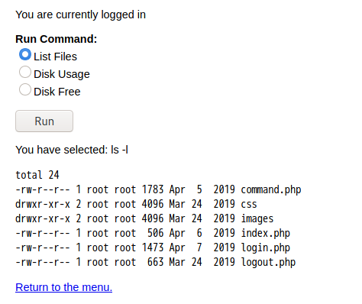Click the Run Command heading

pos(57,39)
